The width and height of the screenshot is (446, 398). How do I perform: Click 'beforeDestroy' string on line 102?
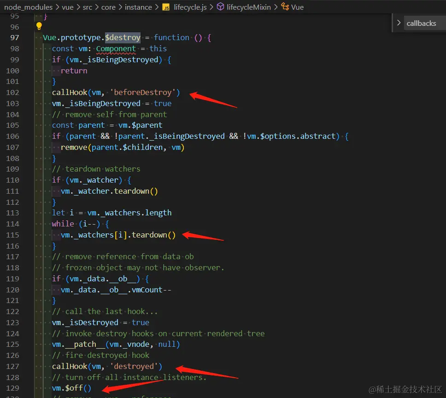pos(143,93)
